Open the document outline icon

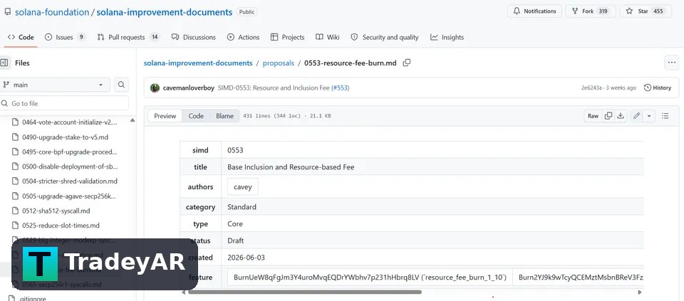665,116
